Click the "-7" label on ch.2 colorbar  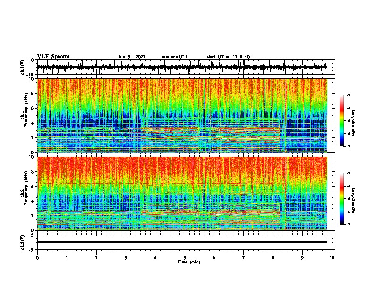pos(348,225)
